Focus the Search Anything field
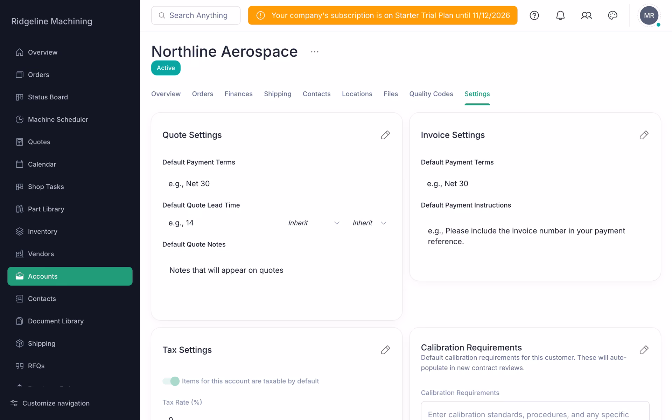Image resolution: width=672 pixels, height=420 pixels. tap(196, 15)
